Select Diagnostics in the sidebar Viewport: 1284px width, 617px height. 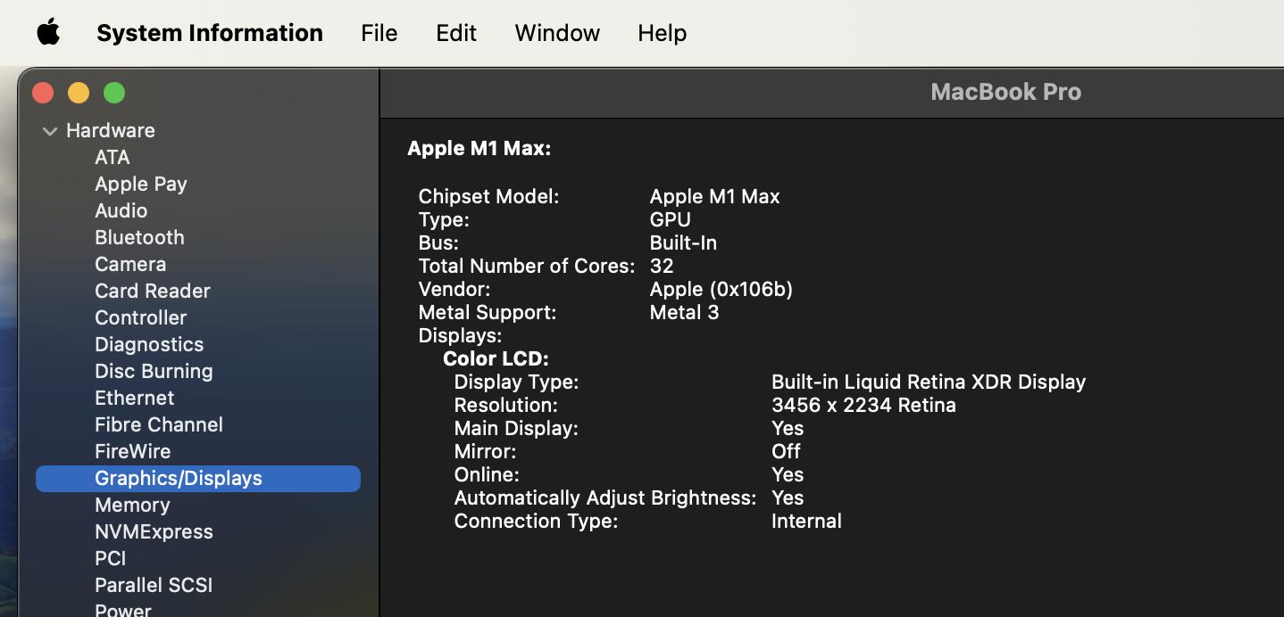[x=149, y=344]
